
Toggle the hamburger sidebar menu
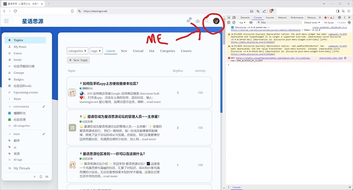6,21
